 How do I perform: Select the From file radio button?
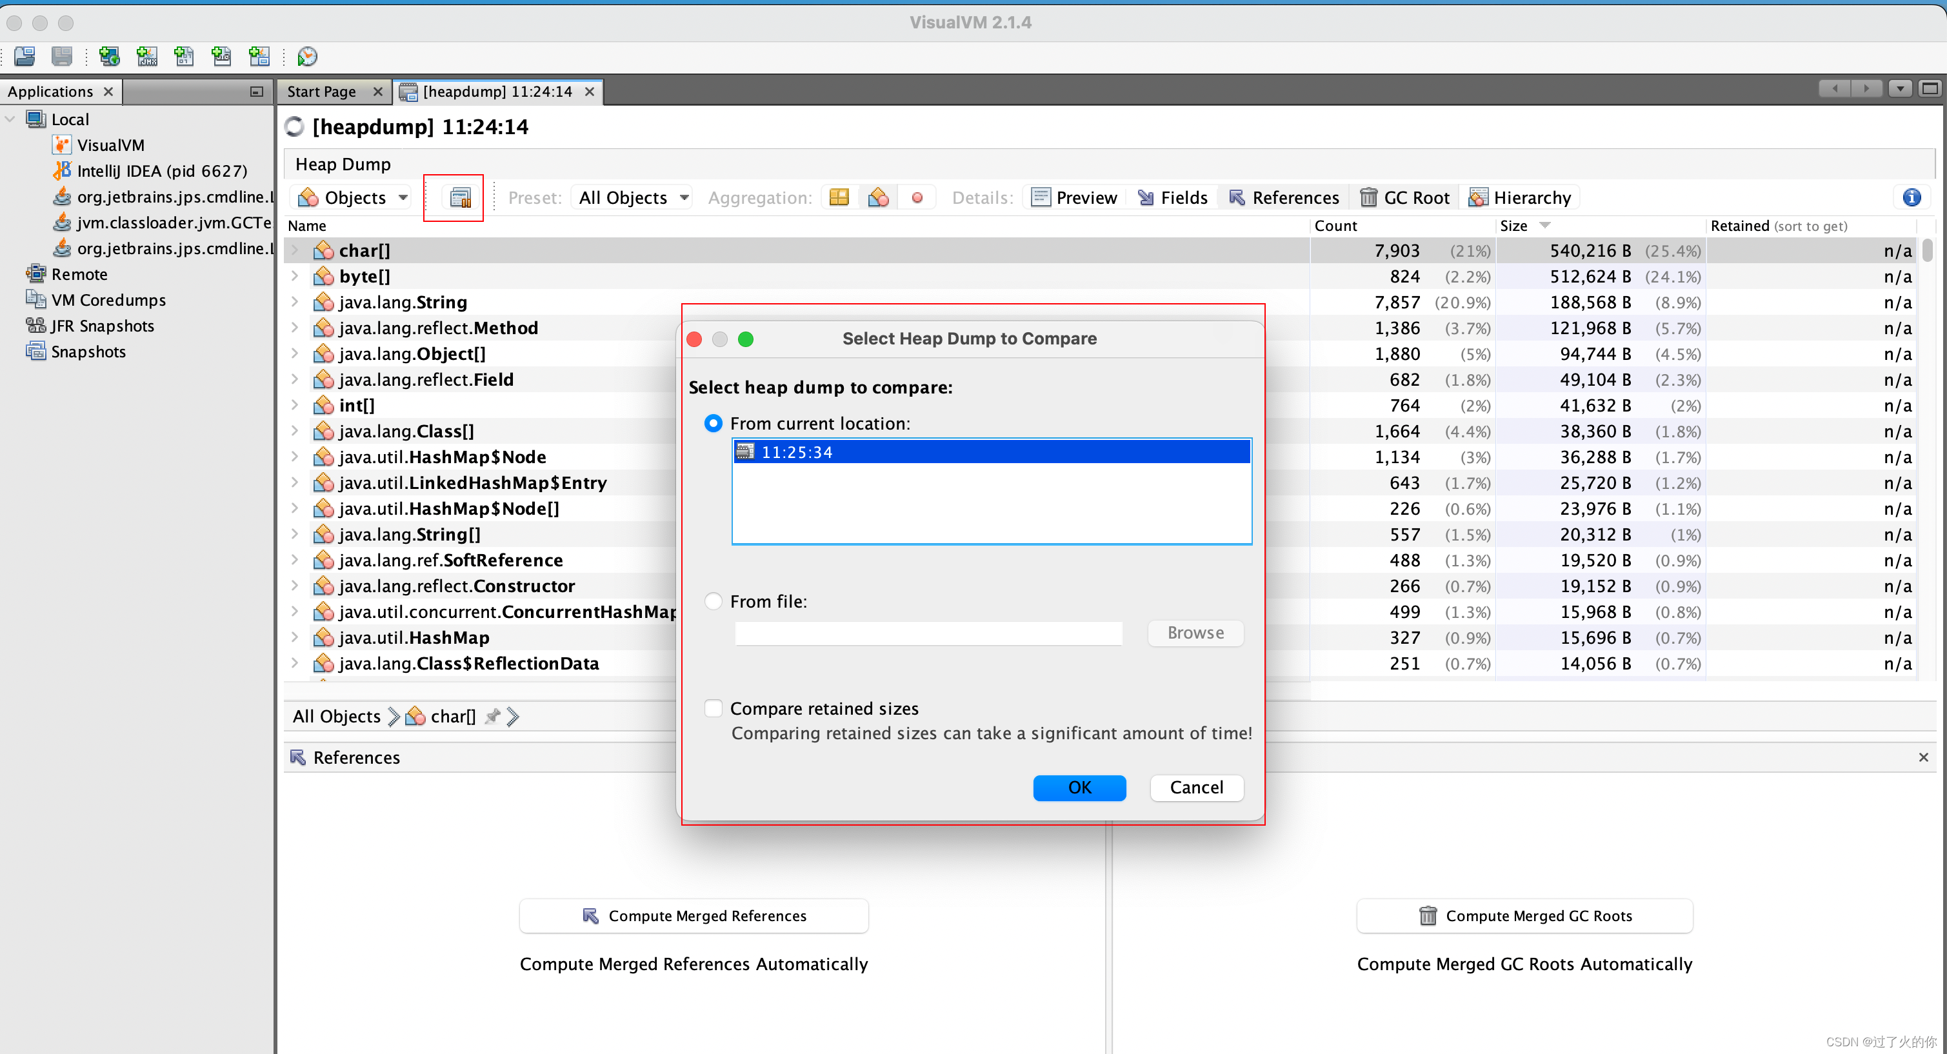[713, 601]
